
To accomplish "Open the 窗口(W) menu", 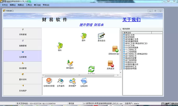I will click(37, 5).
